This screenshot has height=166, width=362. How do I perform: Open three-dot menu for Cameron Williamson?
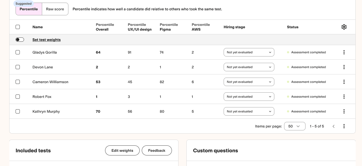[x=344, y=82]
